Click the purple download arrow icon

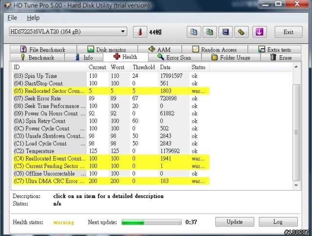(259, 32)
